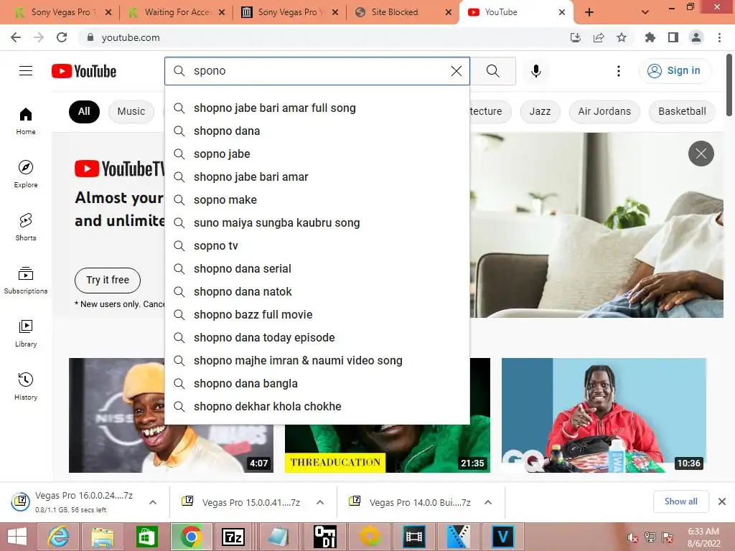Click the YouTube logo

pos(84,71)
